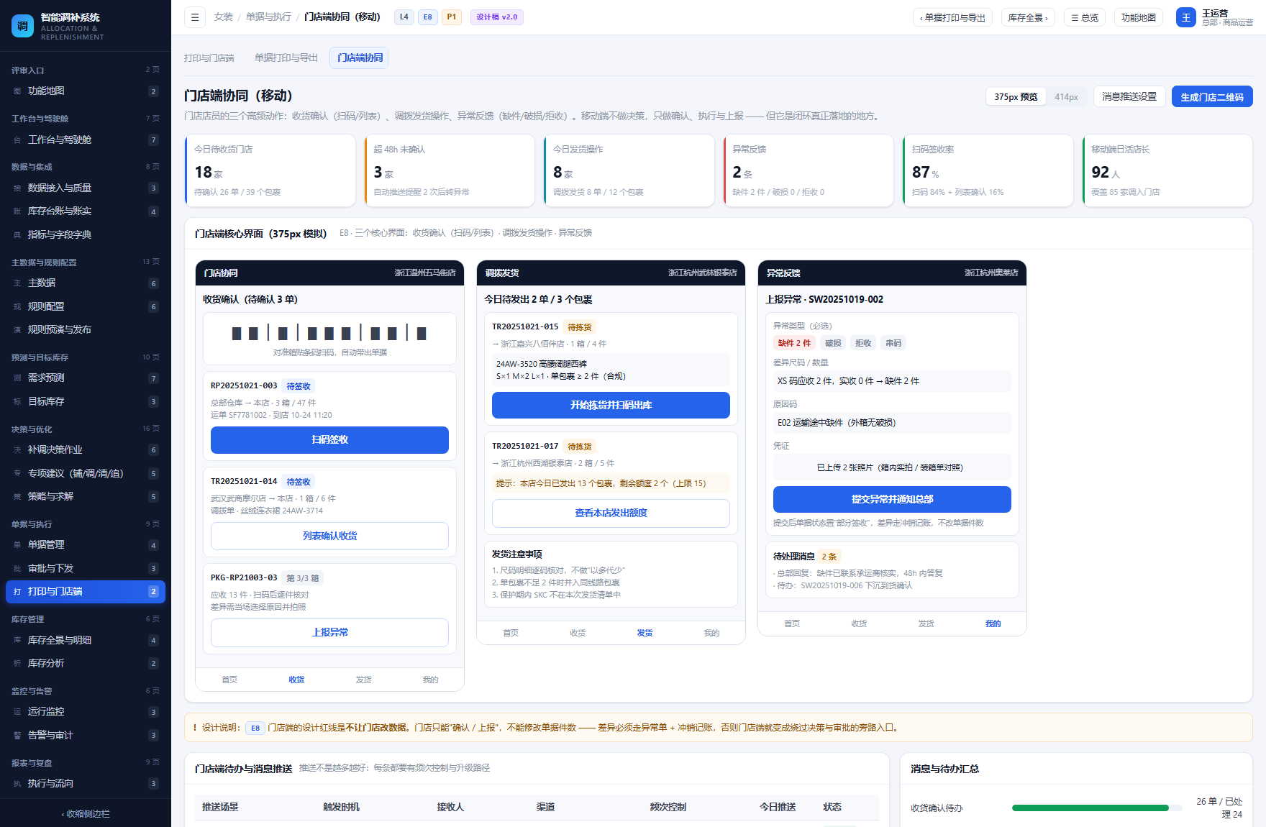Viewport: 1266px width, 827px height.
Task: Go back via 单据打印与导出 top button
Action: pos(952,17)
